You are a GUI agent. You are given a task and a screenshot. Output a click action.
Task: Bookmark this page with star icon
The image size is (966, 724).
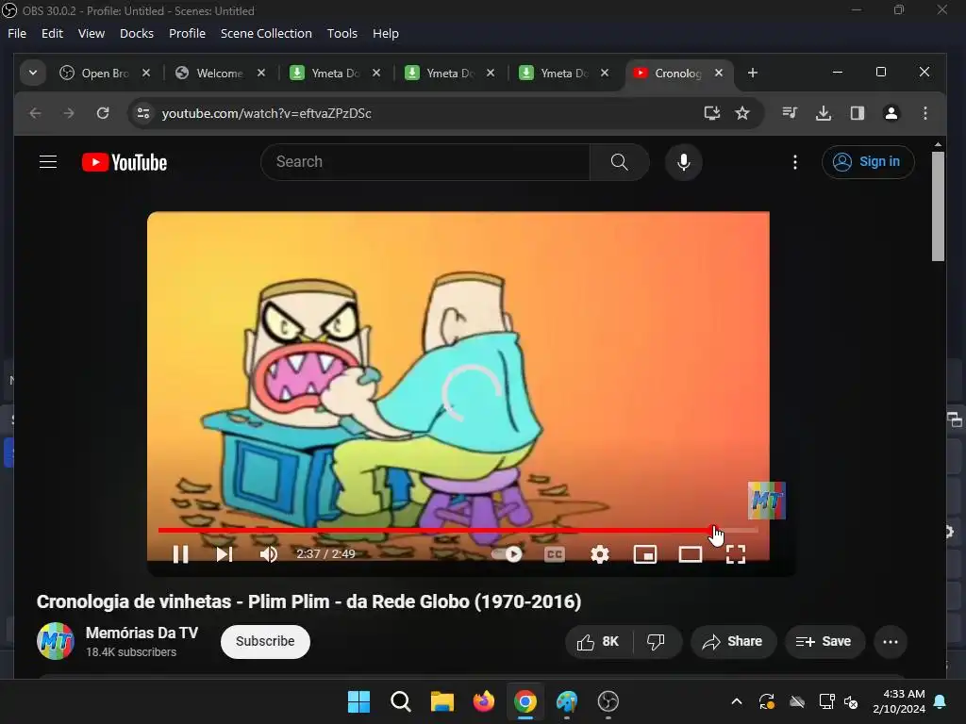tap(742, 113)
